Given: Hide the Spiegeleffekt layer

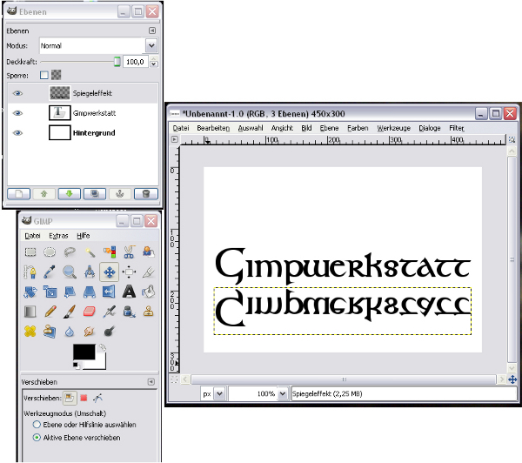Looking at the screenshot, I should tap(17, 93).
